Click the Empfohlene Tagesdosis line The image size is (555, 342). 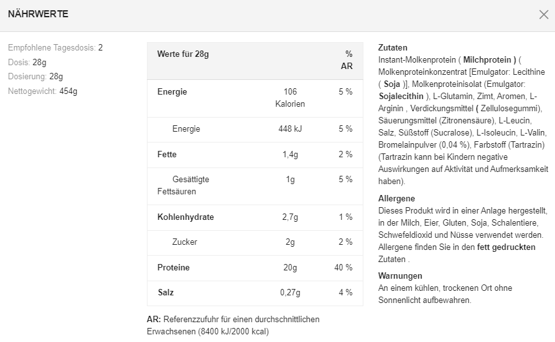(55, 48)
